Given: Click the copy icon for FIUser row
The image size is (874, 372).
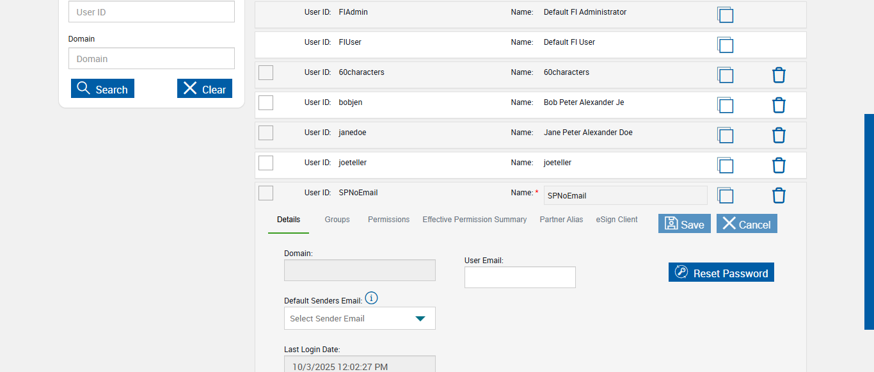Looking at the screenshot, I should pyautogui.click(x=725, y=45).
